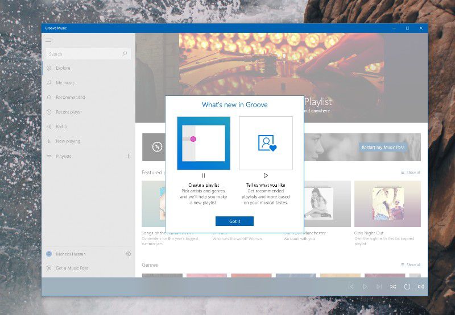Screen dimensions: 455x315
Task: Click the What's new in Groove heading
Action: 235,105
